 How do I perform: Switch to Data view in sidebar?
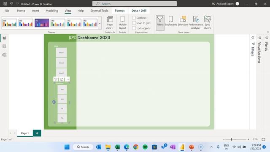(x=4, y=46)
